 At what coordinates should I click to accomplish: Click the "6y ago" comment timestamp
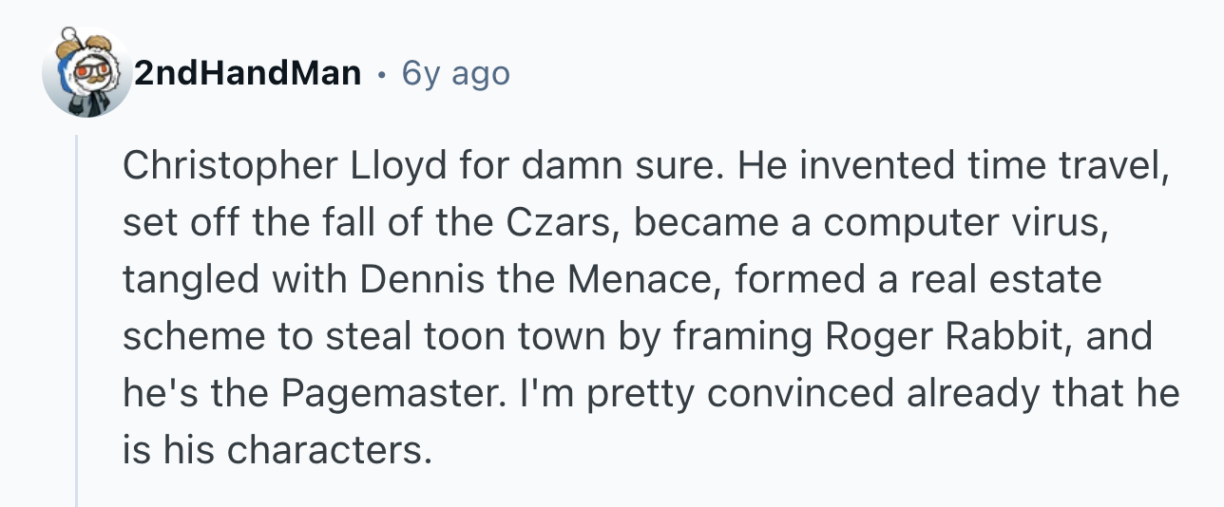456,73
